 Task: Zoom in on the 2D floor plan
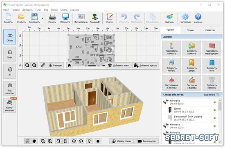click(34, 65)
